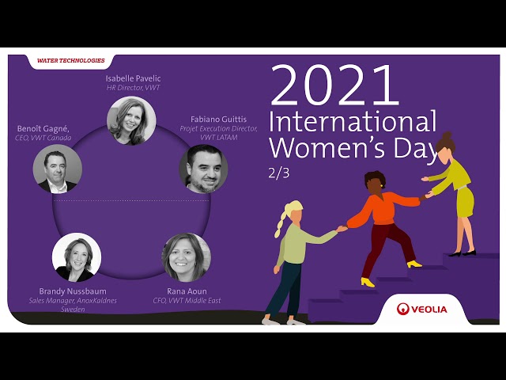506x380 pixels.
Task: Click the name 'Rana Aoun'
Action: [x=187, y=291]
